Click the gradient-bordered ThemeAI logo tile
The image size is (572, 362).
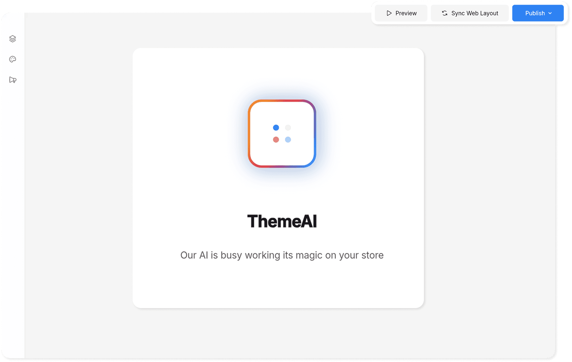[282, 134]
